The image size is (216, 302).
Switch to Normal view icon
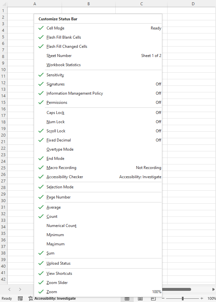[127, 298]
